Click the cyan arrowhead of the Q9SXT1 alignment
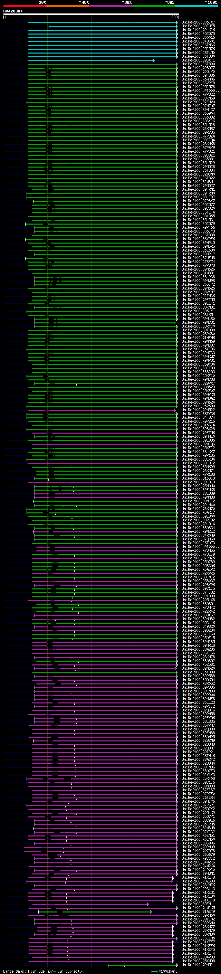This screenshot has height=974, width=221. (153, 60)
